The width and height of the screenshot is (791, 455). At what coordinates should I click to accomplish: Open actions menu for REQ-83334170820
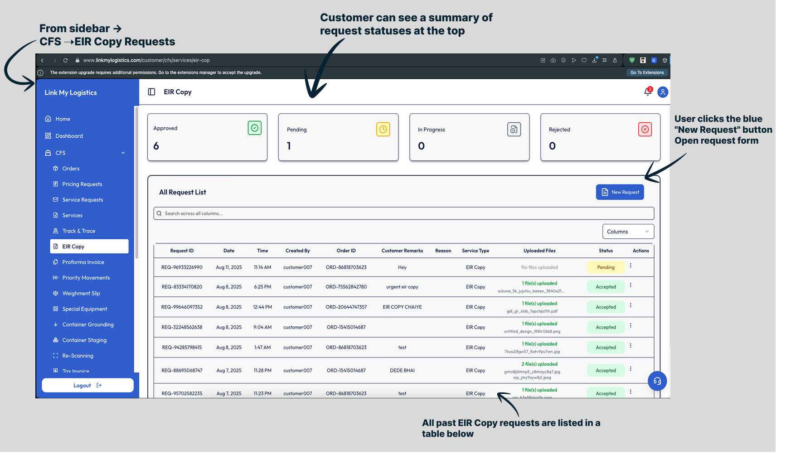click(x=631, y=286)
